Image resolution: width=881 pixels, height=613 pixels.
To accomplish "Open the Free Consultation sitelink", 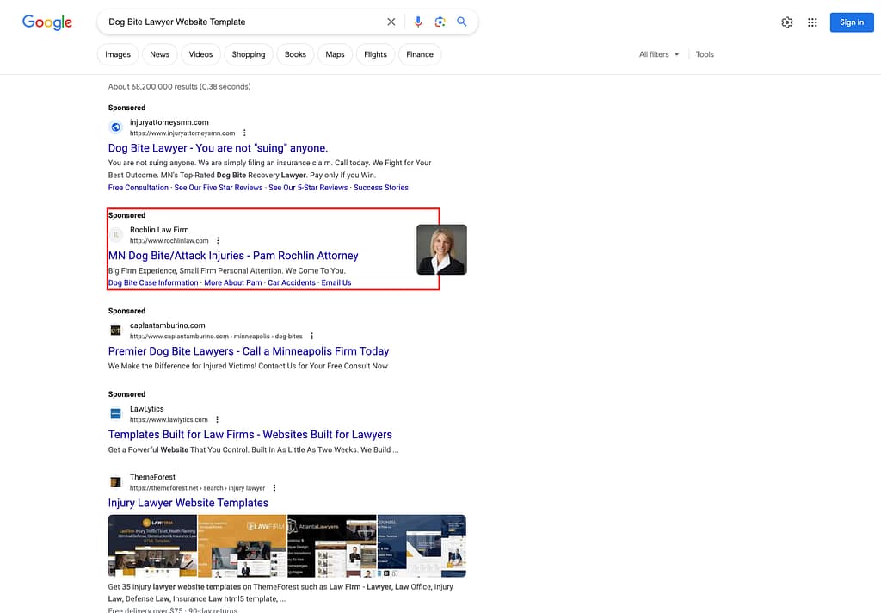I will point(139,188).
